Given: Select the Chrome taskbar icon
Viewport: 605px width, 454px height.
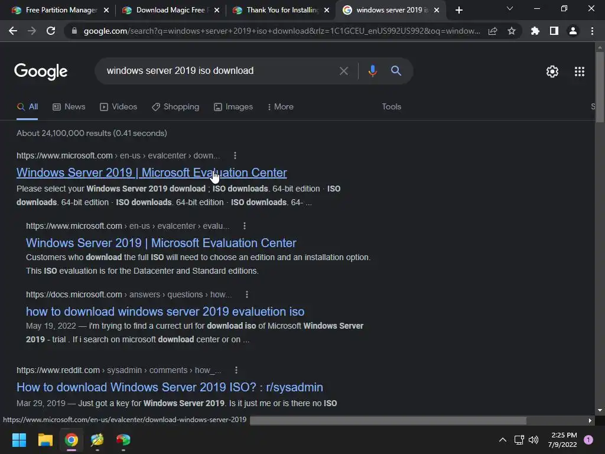Looking at the screenshot, I should [71, 440].
